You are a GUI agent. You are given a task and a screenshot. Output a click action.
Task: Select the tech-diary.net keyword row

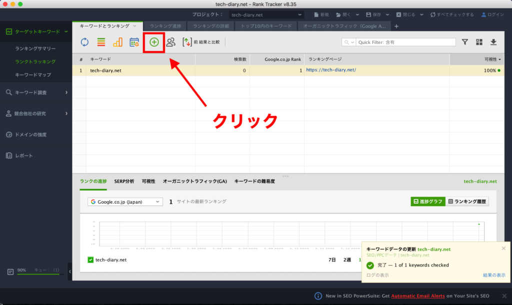[288, 70]
